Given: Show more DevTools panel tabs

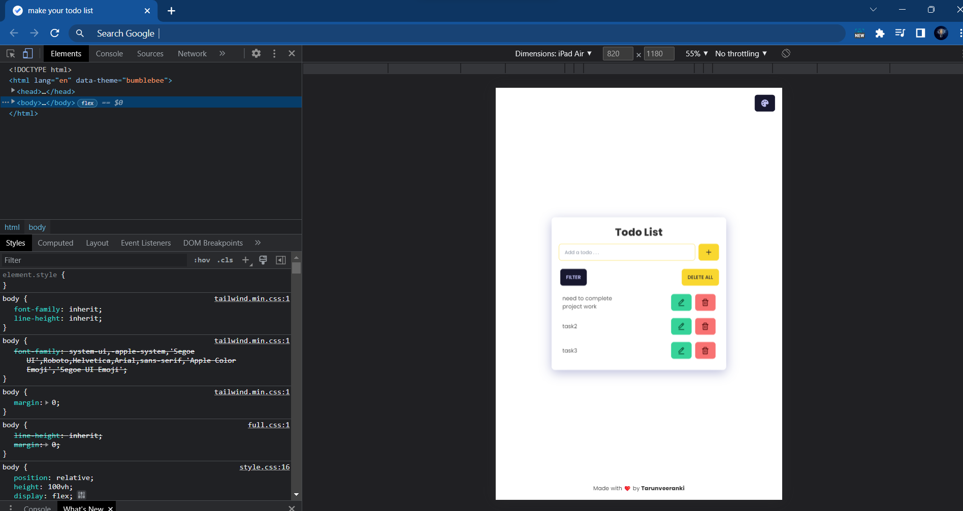Looking at the screenshot, I should point(222,53).
